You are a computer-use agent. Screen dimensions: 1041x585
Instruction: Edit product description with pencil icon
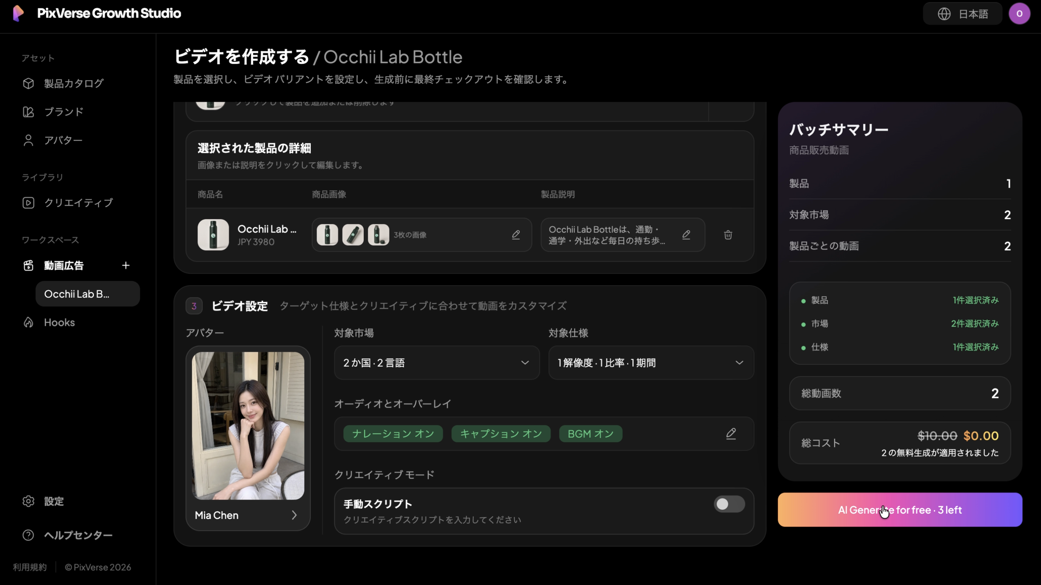coord(686,235)
